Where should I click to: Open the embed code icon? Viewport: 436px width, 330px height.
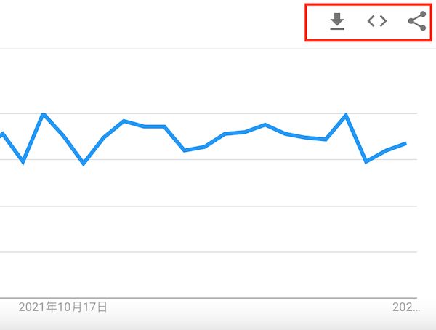(x=377, y=21)
